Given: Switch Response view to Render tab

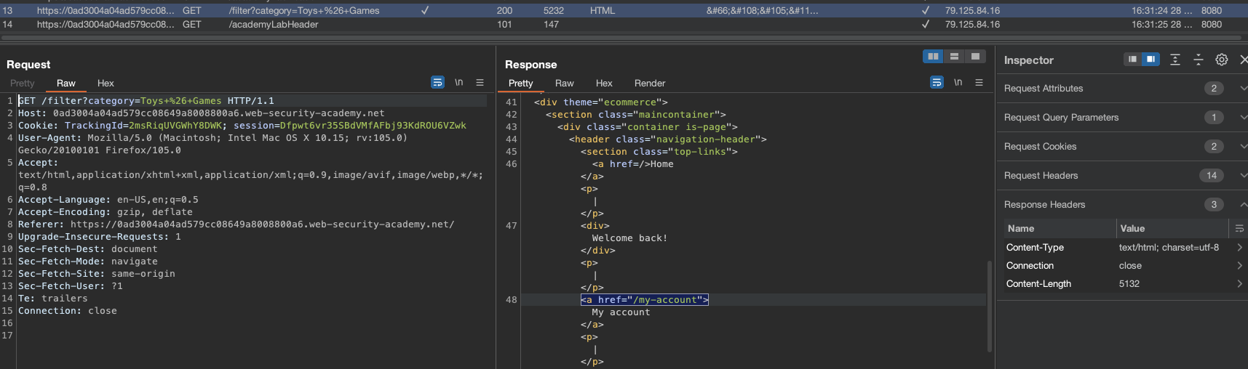Looking at the screenshot, I should (649, 84).
